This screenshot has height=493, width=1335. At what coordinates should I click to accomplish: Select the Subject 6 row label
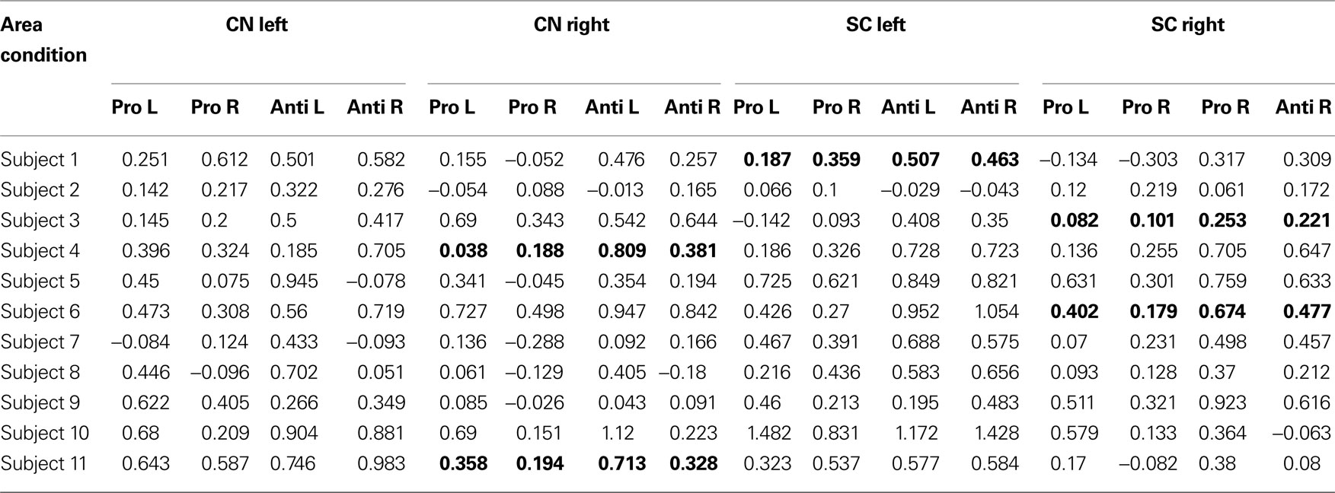(x=40, y=312)
